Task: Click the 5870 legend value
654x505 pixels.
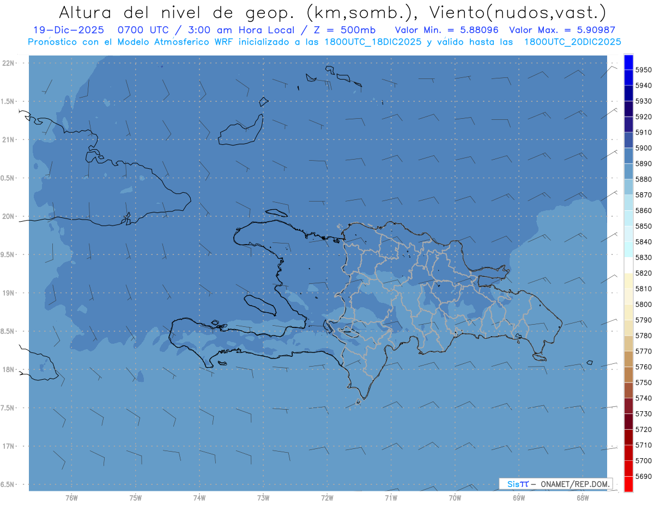Action: click(643, 195)
